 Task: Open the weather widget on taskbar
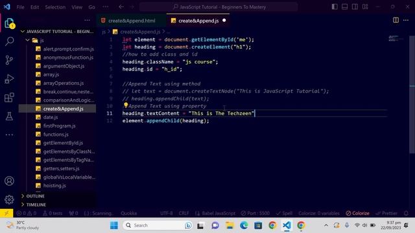23,225
